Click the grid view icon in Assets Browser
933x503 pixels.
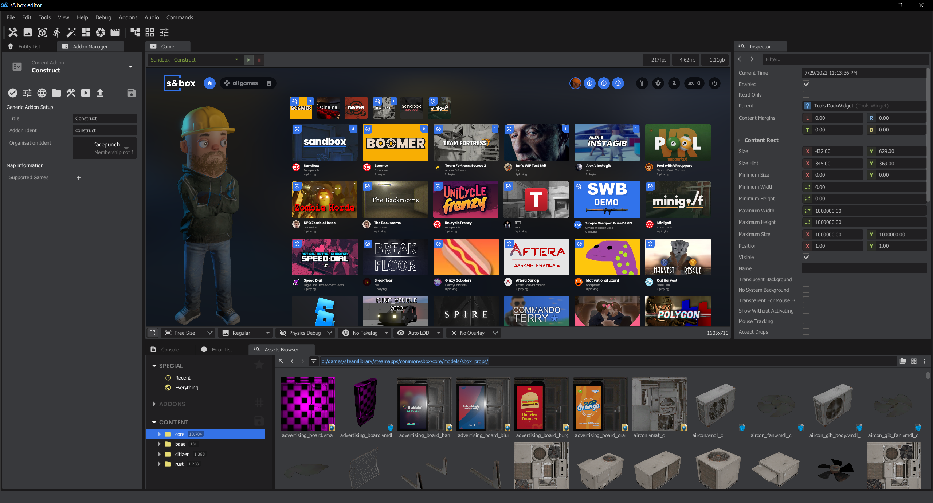click(x=914, y=361)
